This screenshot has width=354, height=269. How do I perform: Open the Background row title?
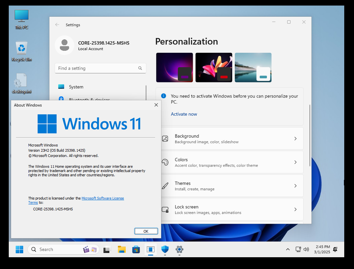coord(187,136)
